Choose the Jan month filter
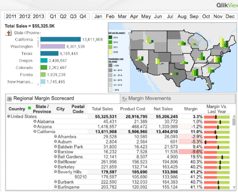 [98, 16]
